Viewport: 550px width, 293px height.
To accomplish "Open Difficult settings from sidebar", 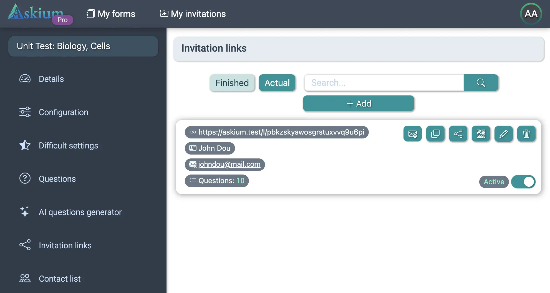I will coord(68,146).
